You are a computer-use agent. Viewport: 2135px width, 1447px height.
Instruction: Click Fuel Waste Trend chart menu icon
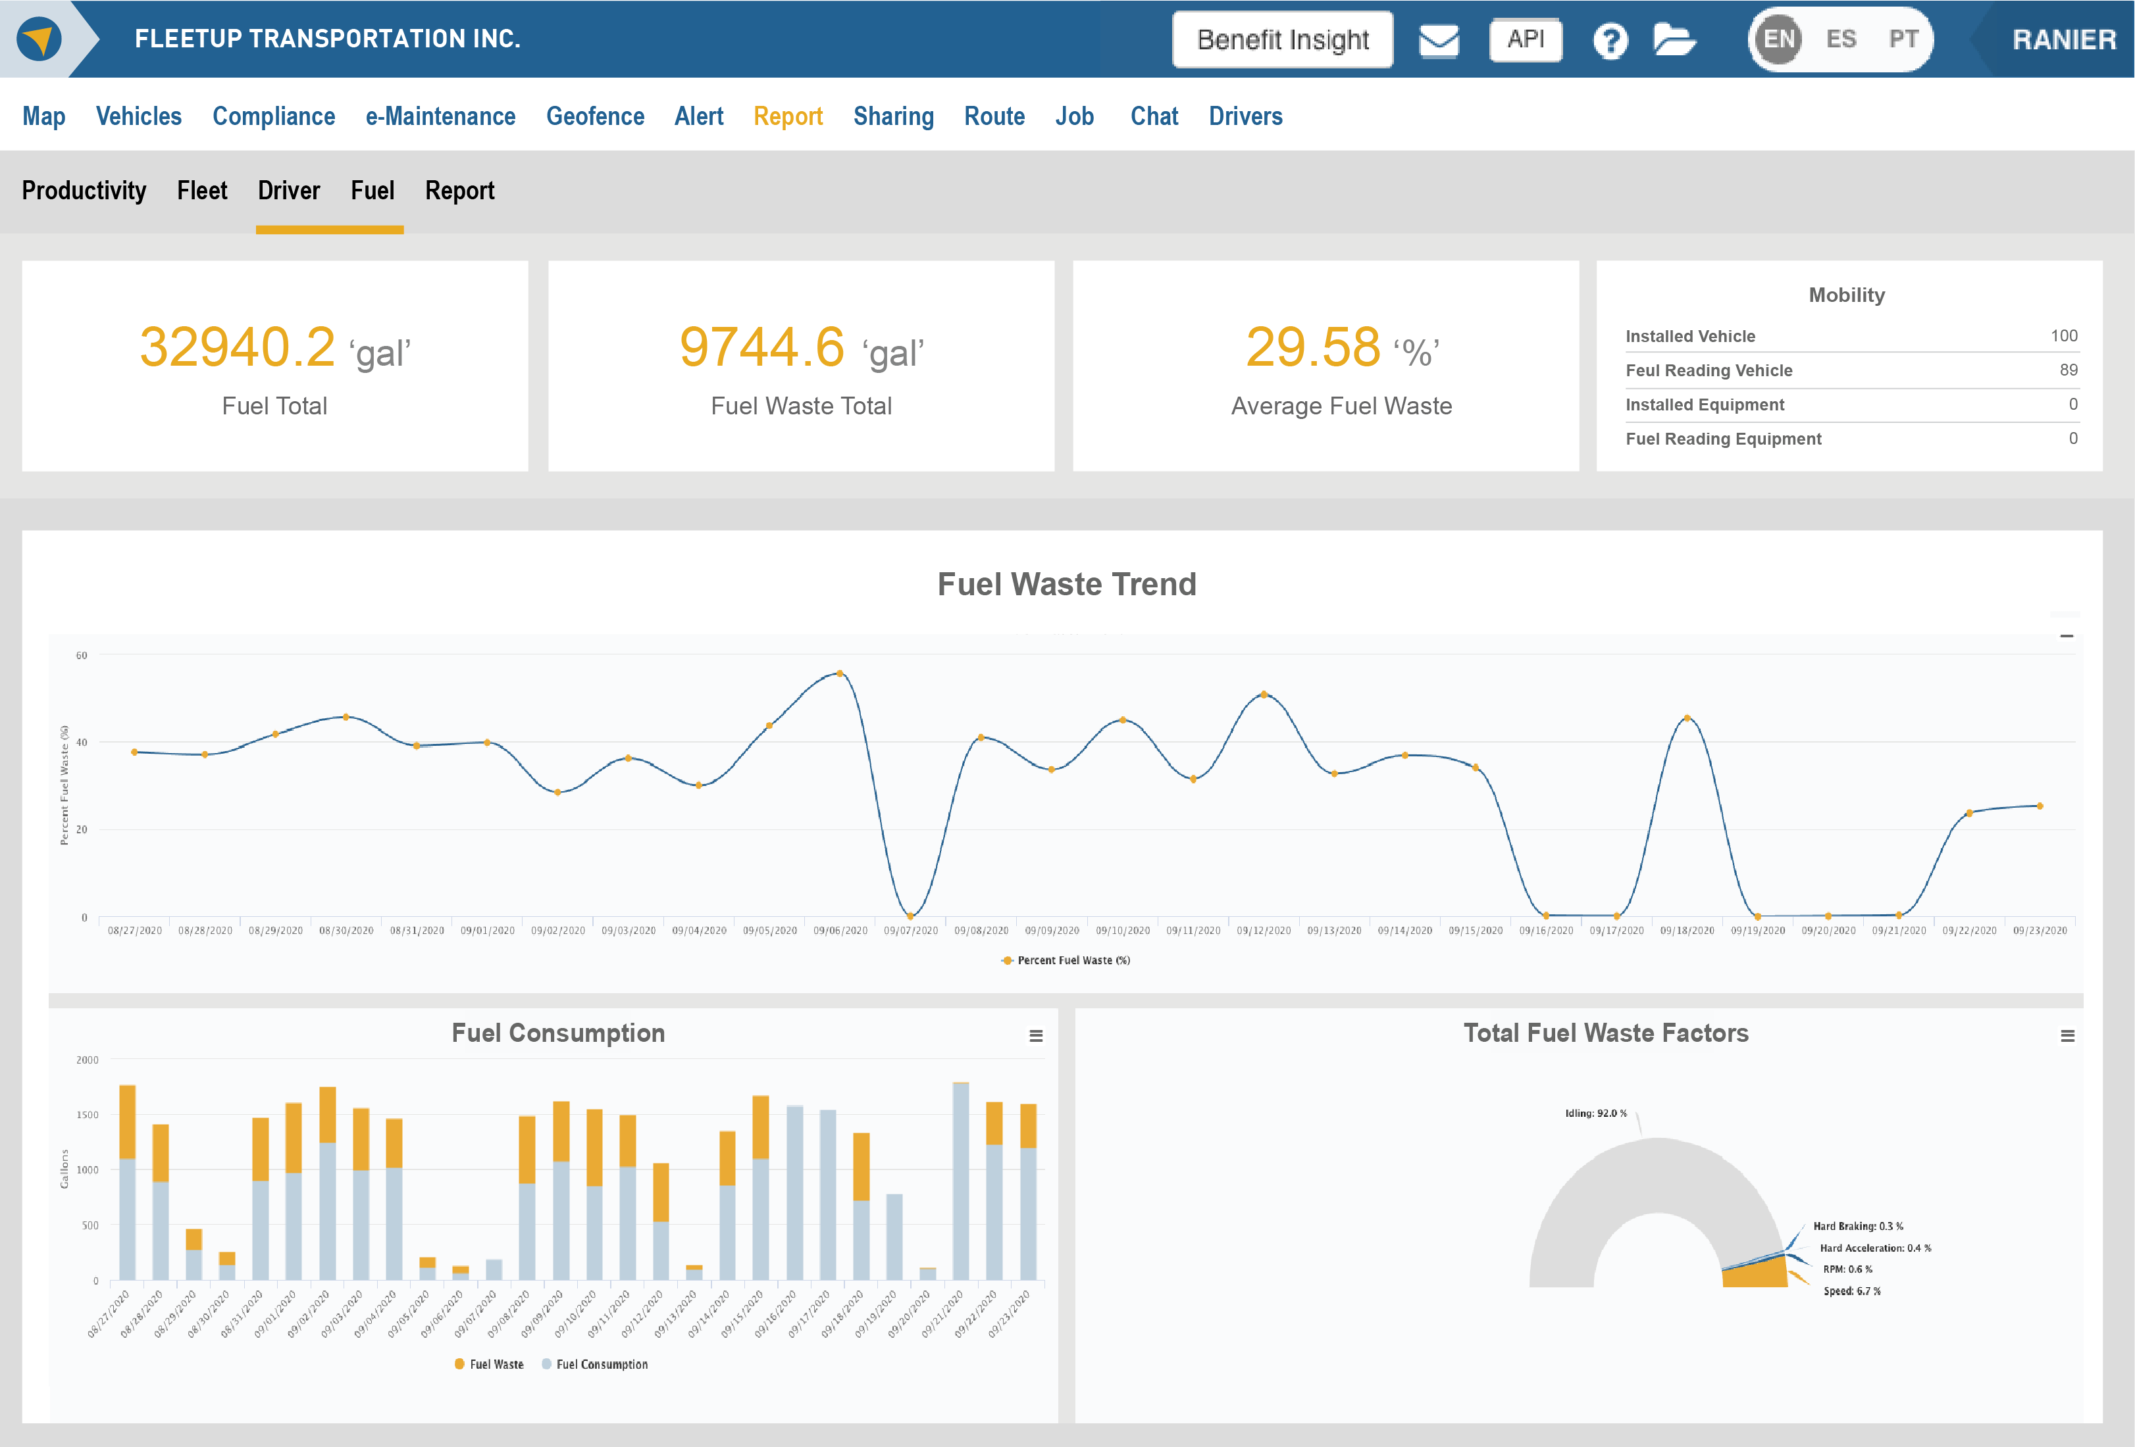pyautogui.click(x=2066, y=635)
